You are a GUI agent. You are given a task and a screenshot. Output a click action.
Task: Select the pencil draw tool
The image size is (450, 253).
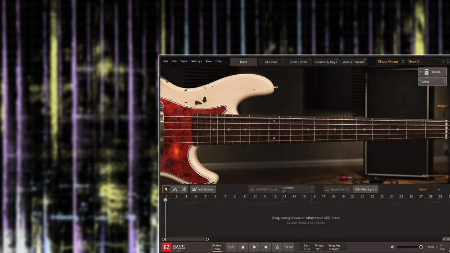point(175,189)
